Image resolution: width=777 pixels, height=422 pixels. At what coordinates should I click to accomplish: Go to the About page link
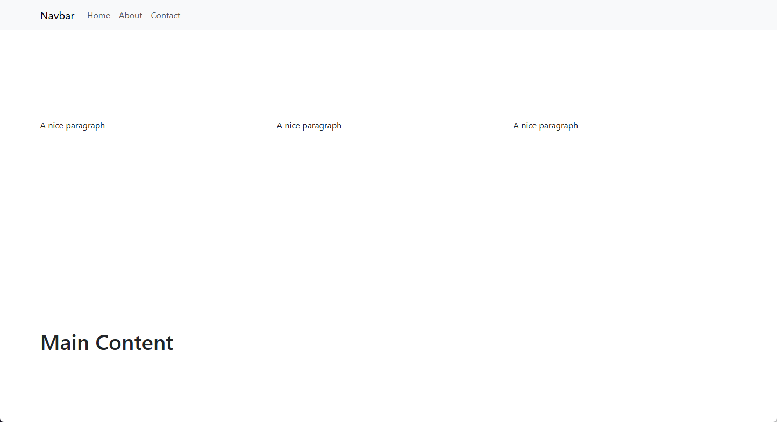click(x=130, y=16)
